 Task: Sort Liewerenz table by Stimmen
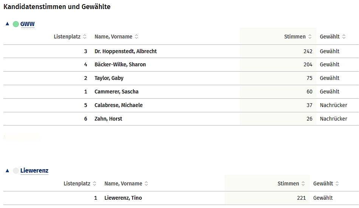[291, 184]
